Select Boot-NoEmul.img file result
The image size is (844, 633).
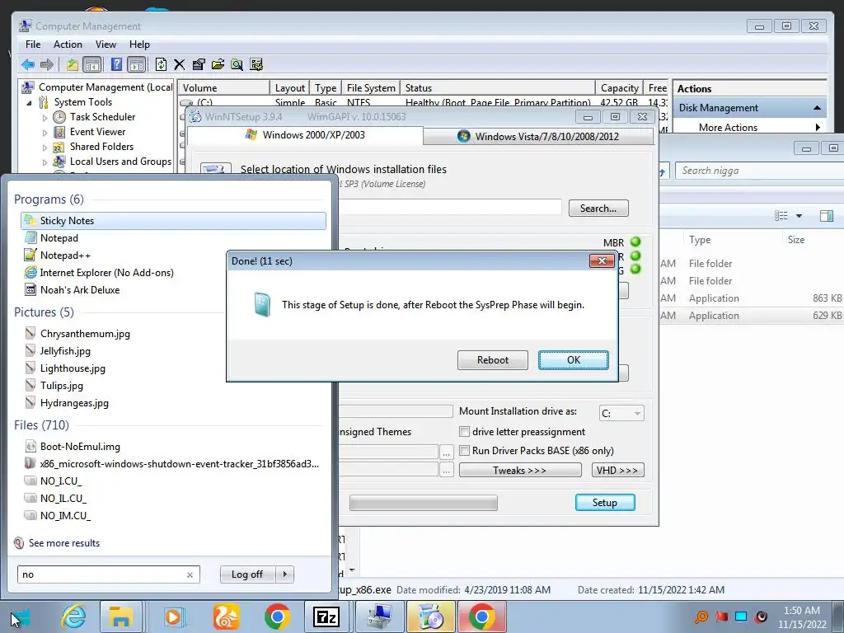[80, 446]
